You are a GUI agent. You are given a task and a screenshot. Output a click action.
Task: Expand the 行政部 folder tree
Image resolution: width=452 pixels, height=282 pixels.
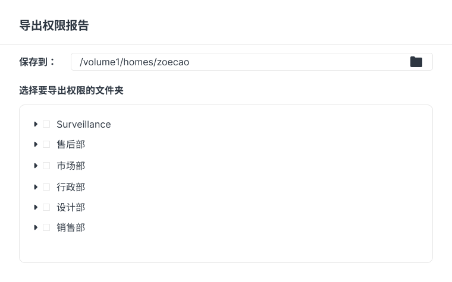tap(36, 187)
